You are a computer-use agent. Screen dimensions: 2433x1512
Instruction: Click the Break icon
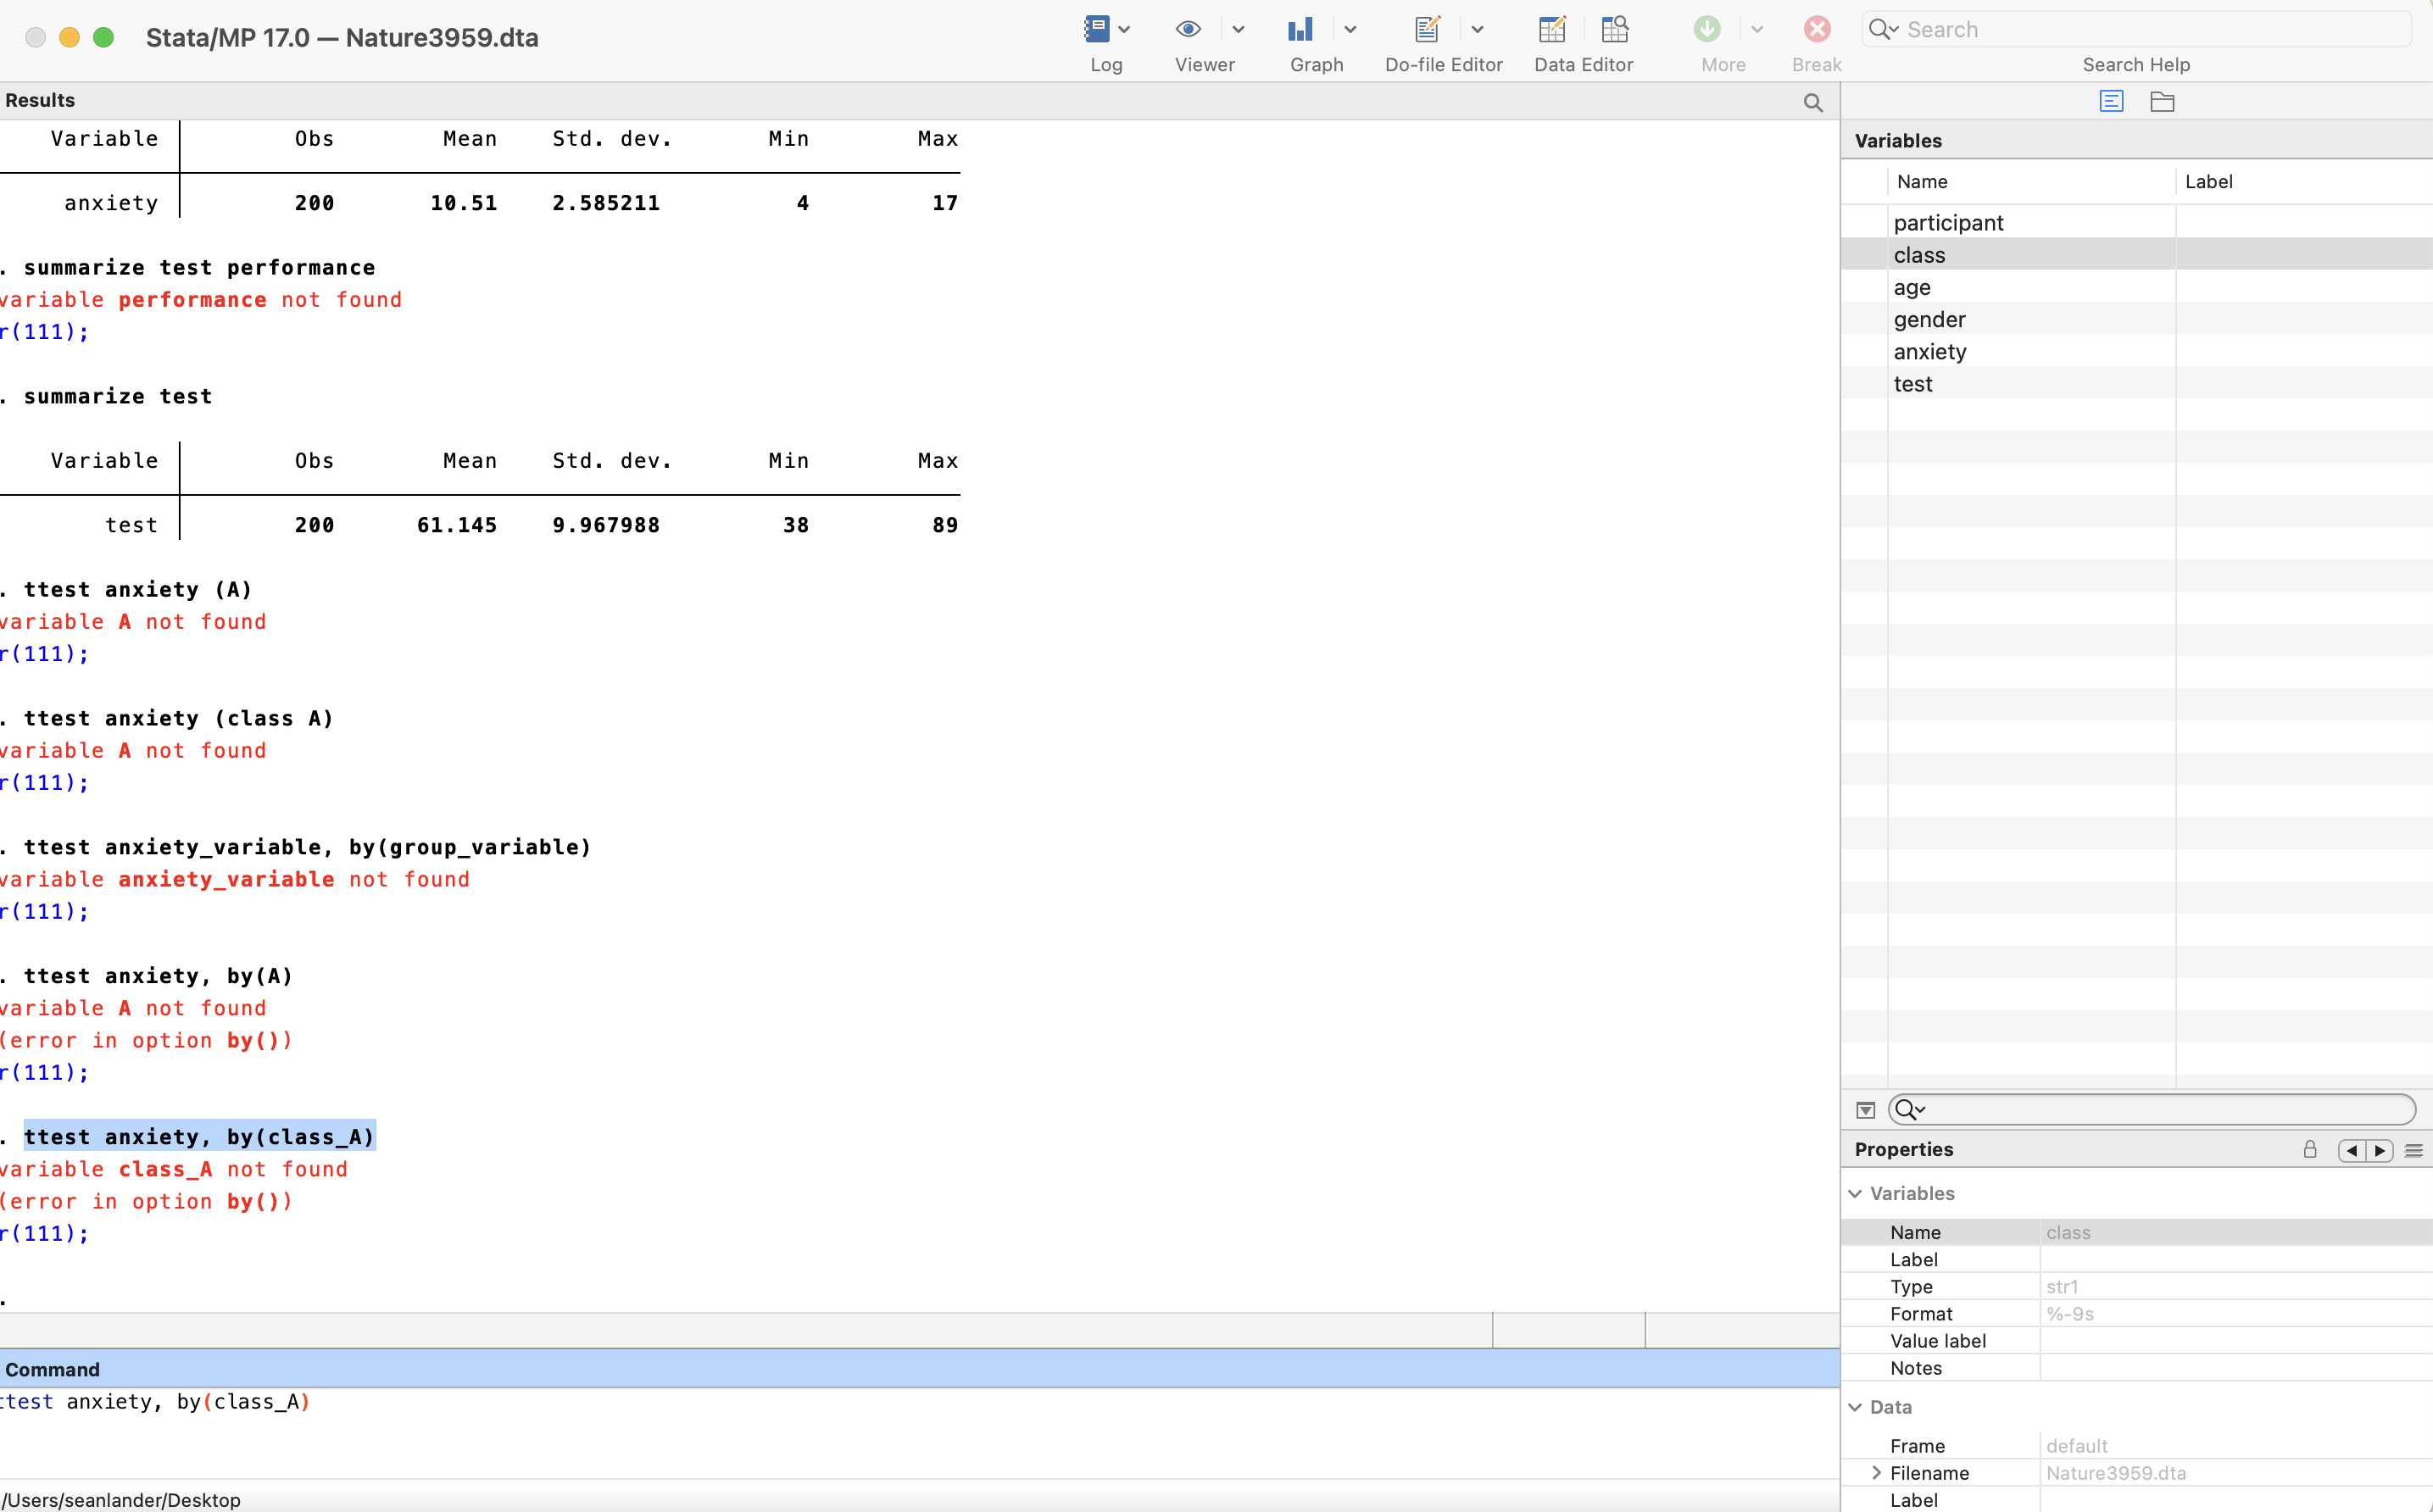pyautogui.click(x=1817, y=30)
